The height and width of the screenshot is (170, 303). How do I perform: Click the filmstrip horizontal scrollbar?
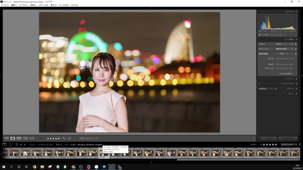(238, 160)
